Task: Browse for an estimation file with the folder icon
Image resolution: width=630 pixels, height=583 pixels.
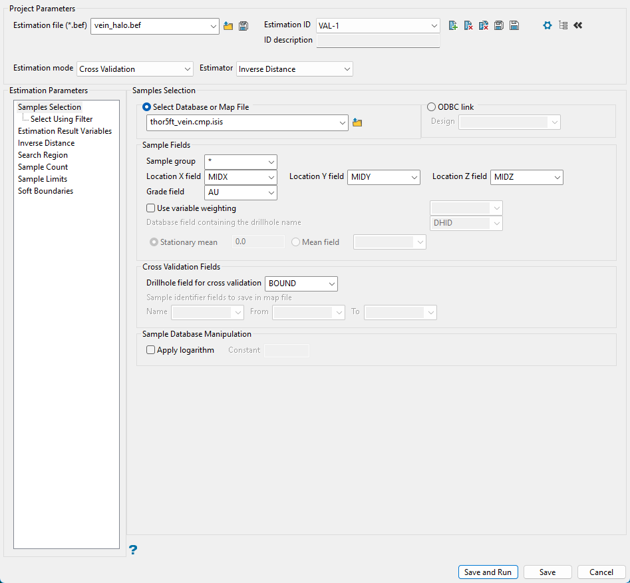Action: pos(228,26)
